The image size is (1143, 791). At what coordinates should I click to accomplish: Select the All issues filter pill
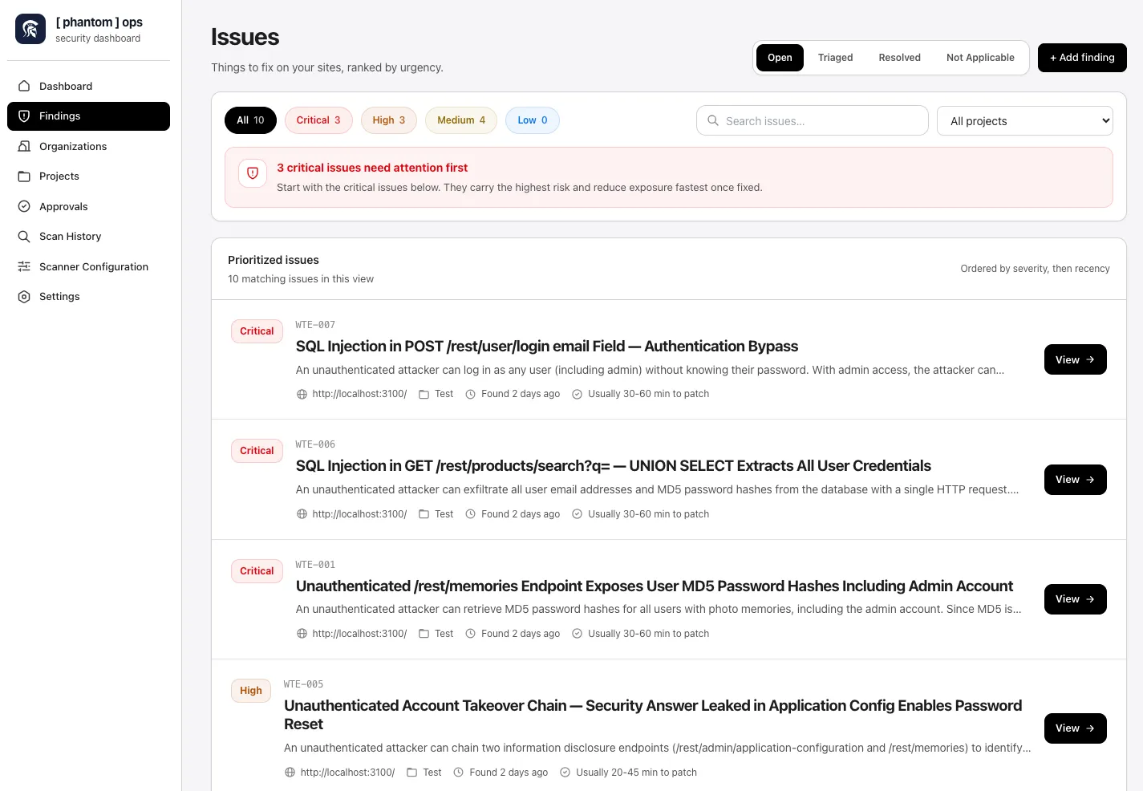[250, 120]
